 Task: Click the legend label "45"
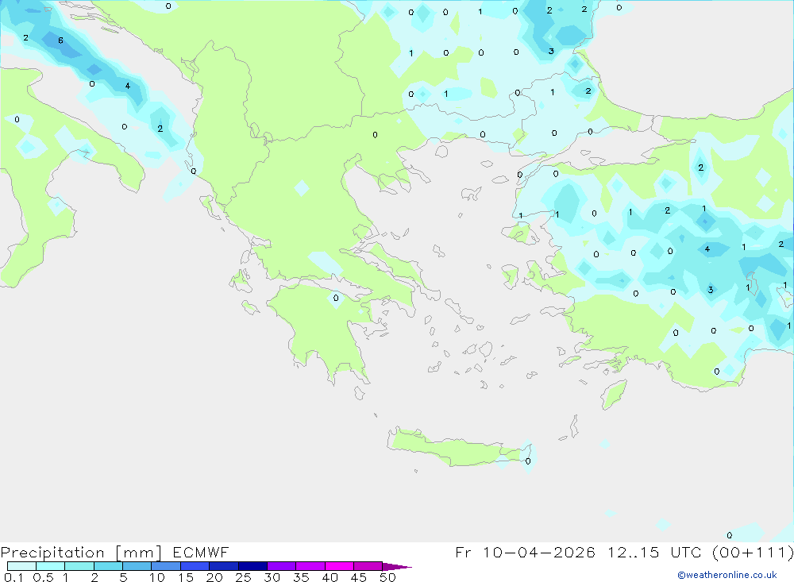point(359,577)
